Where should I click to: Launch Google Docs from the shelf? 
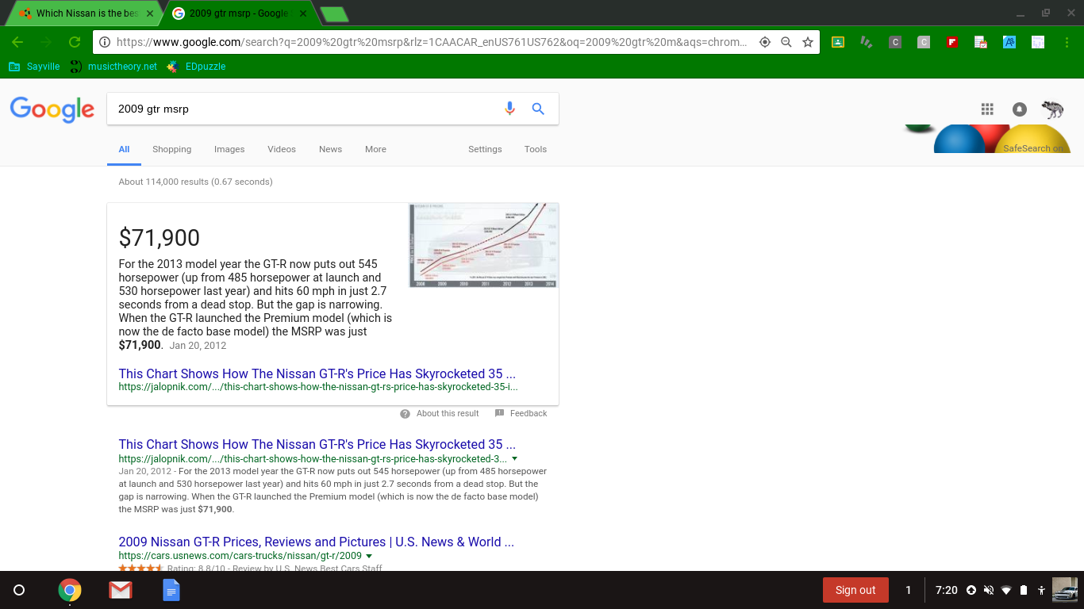pyautogui.click(x=171, y=590)
